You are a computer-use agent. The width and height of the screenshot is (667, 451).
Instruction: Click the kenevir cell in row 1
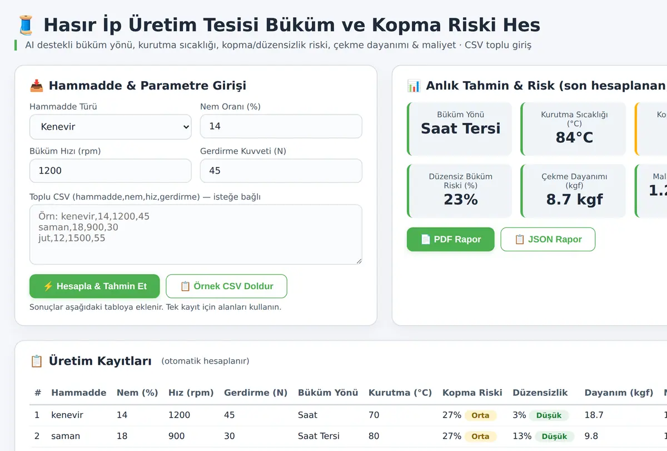click(67, 415)
